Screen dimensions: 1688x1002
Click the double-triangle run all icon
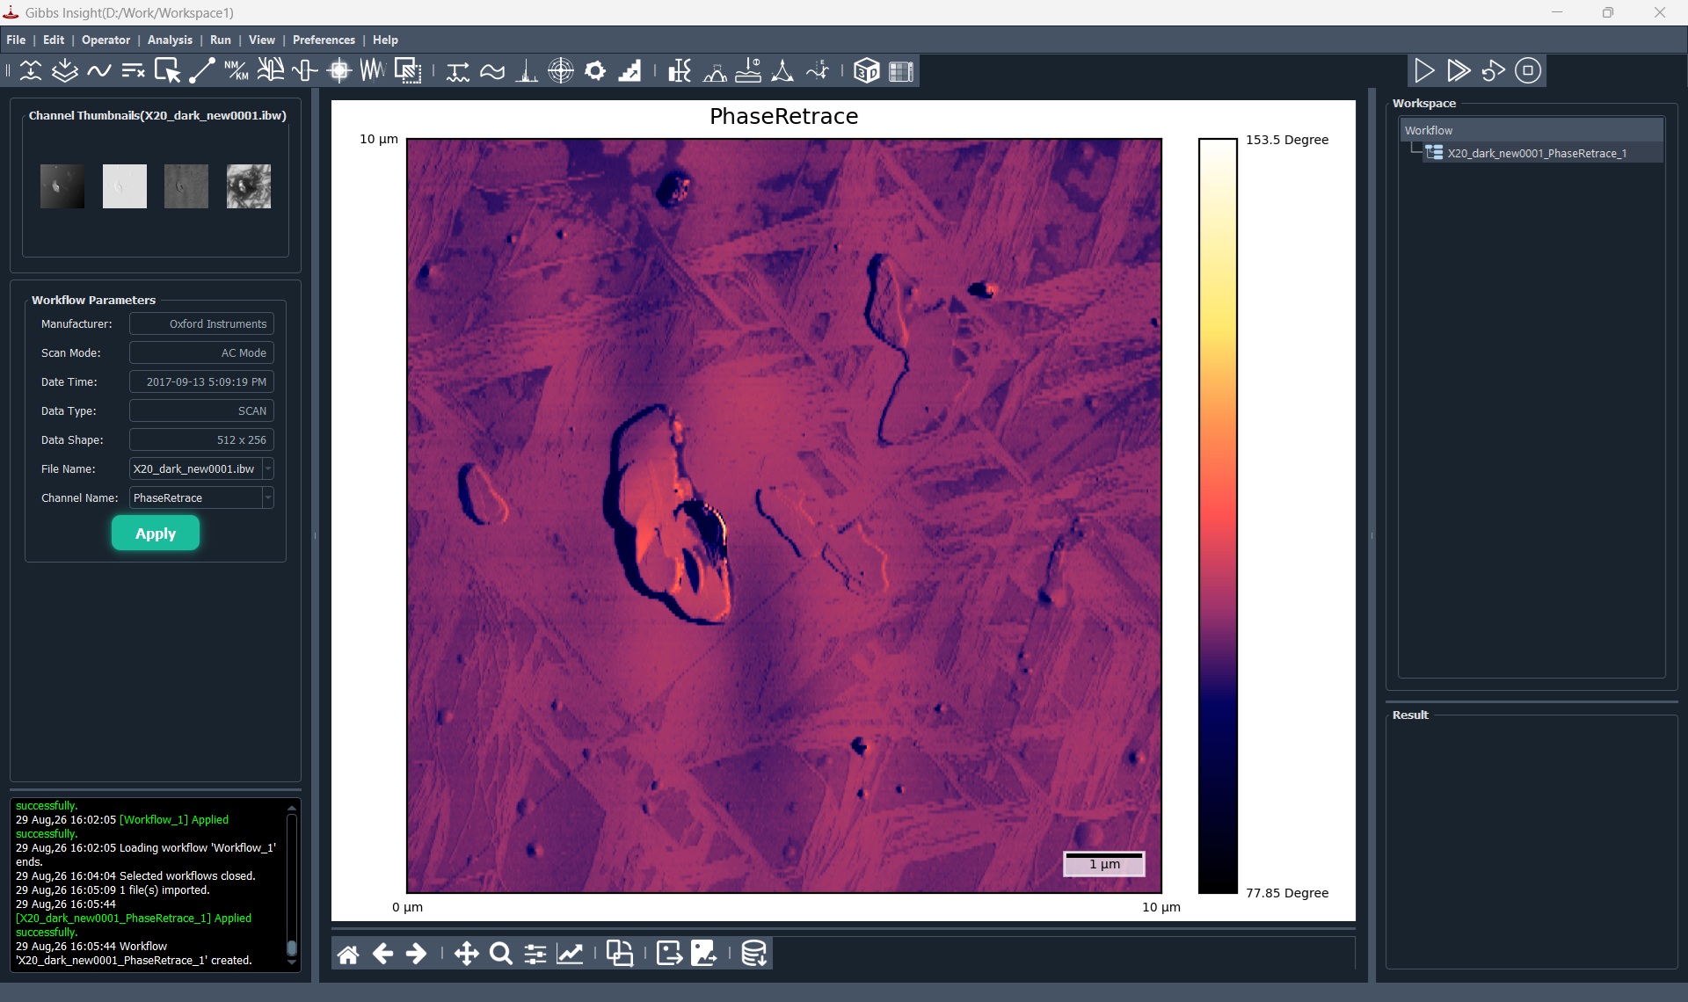coord(1459,70)
